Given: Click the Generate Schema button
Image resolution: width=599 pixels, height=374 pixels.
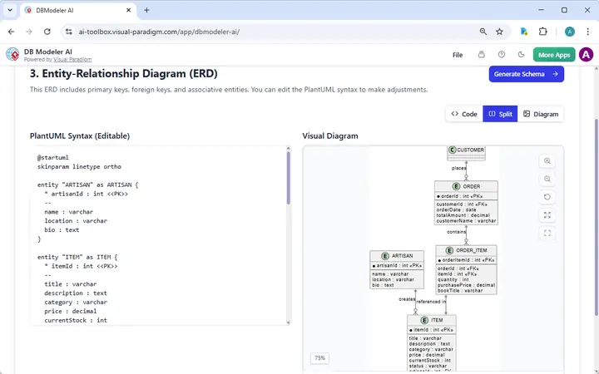Looking at the screenshot, I should click(x=526, y=74).
